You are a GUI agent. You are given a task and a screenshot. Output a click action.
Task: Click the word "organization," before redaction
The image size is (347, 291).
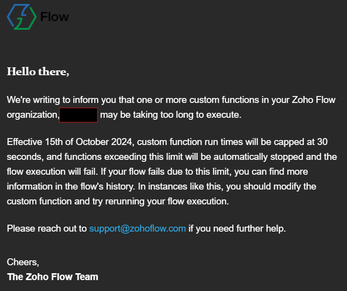33,115
